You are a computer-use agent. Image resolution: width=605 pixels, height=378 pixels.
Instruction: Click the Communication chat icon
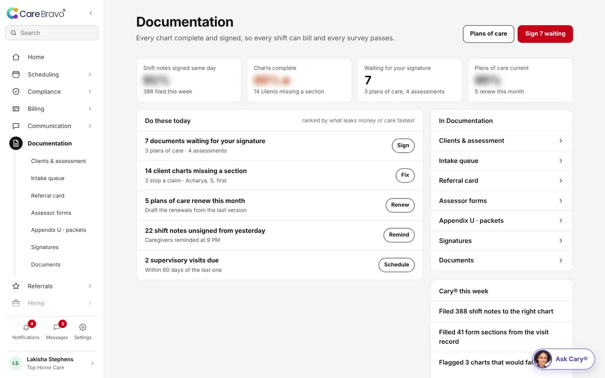[16, 126]
